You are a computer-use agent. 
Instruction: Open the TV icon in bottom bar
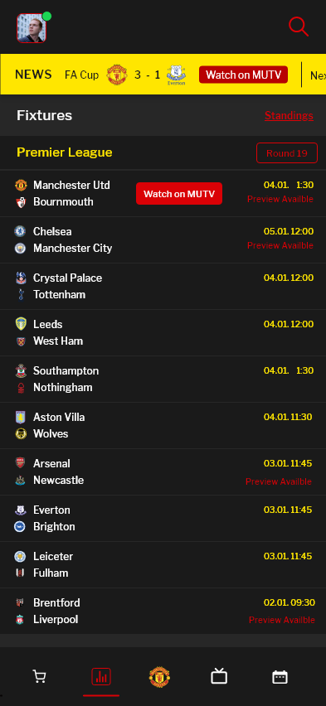pyautogui.click(x=219, y=676)
